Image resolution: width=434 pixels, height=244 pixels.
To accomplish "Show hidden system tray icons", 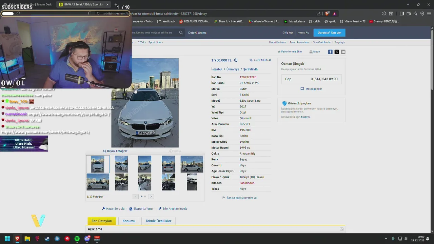I will (x=386, y=239).
